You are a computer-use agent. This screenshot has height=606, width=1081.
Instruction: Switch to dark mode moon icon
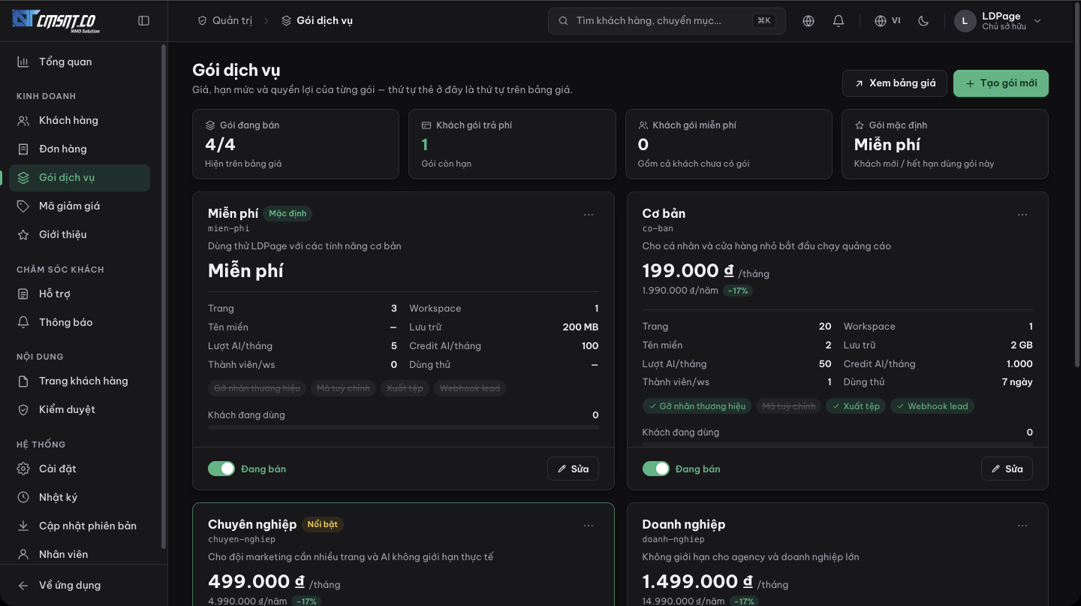(x=923, y=21)
